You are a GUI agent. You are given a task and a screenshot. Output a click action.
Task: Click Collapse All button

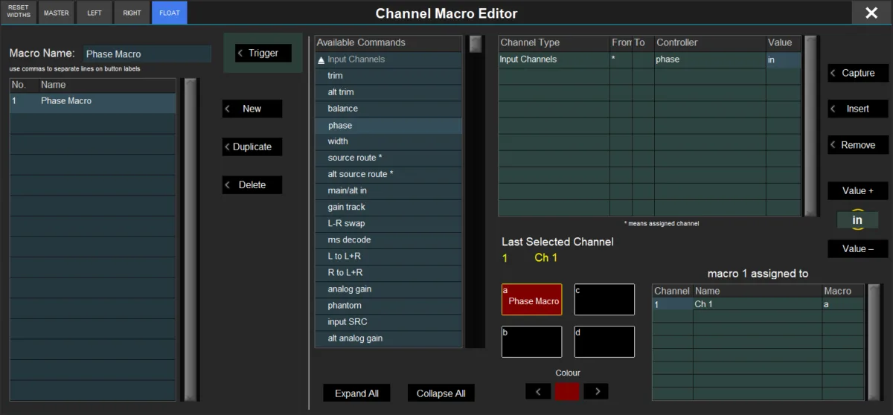[441, 393]
